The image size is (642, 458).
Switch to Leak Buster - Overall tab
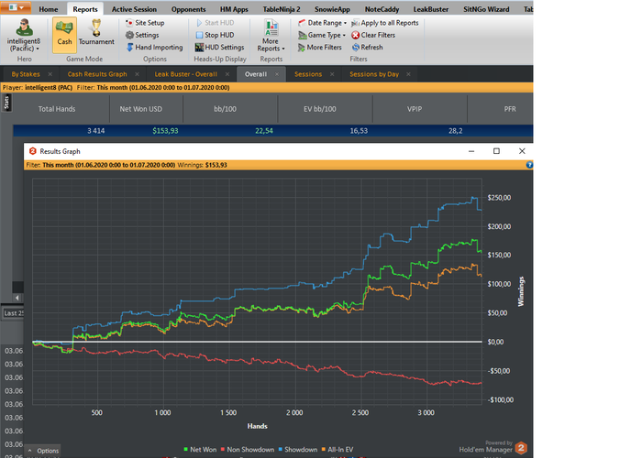point(185,74)
